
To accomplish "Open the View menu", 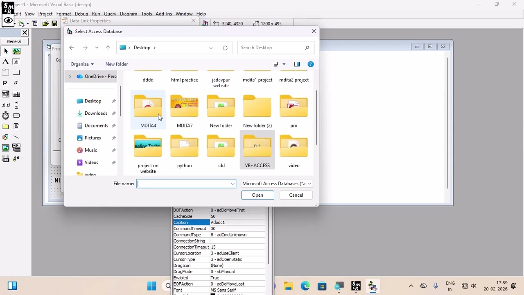I will (29, 14).
